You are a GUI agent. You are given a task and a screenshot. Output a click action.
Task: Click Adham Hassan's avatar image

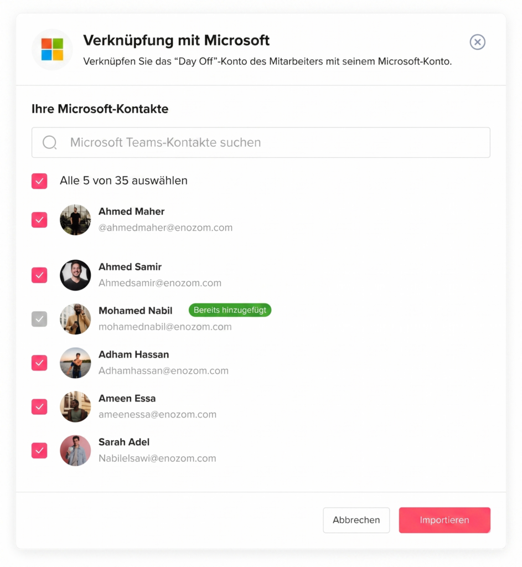coord(75,363)
